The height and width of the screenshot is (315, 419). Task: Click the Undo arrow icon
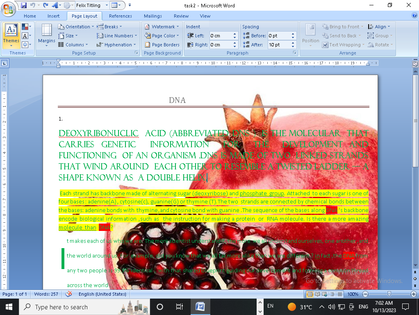pyautogui.click(x=32, y=5)
